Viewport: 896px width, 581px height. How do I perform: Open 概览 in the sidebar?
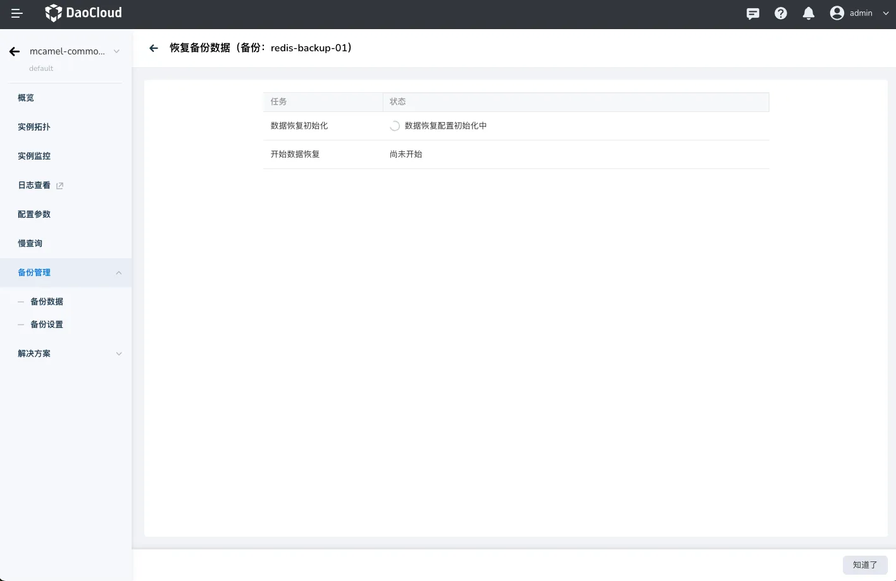(26, 98)
